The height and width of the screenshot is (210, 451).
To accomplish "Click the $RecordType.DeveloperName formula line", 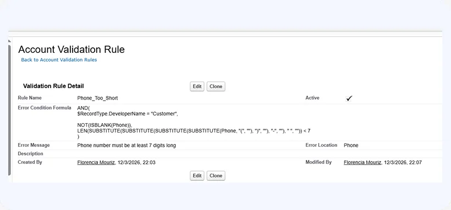I will pyautogui.click(x=128, y=114).
